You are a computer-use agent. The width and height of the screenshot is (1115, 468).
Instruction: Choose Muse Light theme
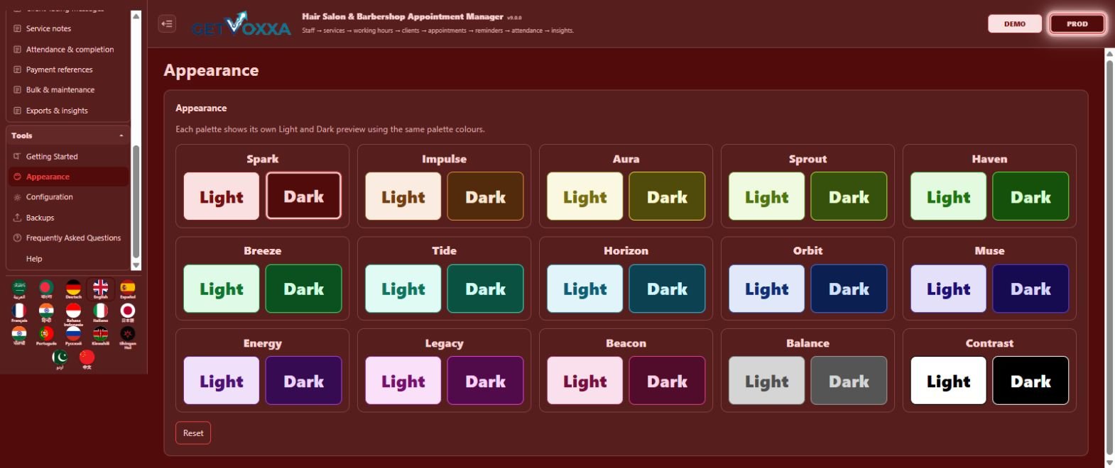(949, 289)
